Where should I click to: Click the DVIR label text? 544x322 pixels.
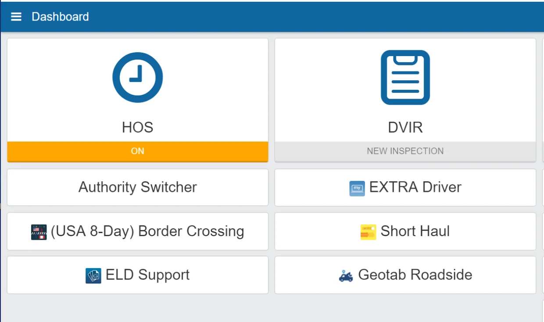[405, 127]
